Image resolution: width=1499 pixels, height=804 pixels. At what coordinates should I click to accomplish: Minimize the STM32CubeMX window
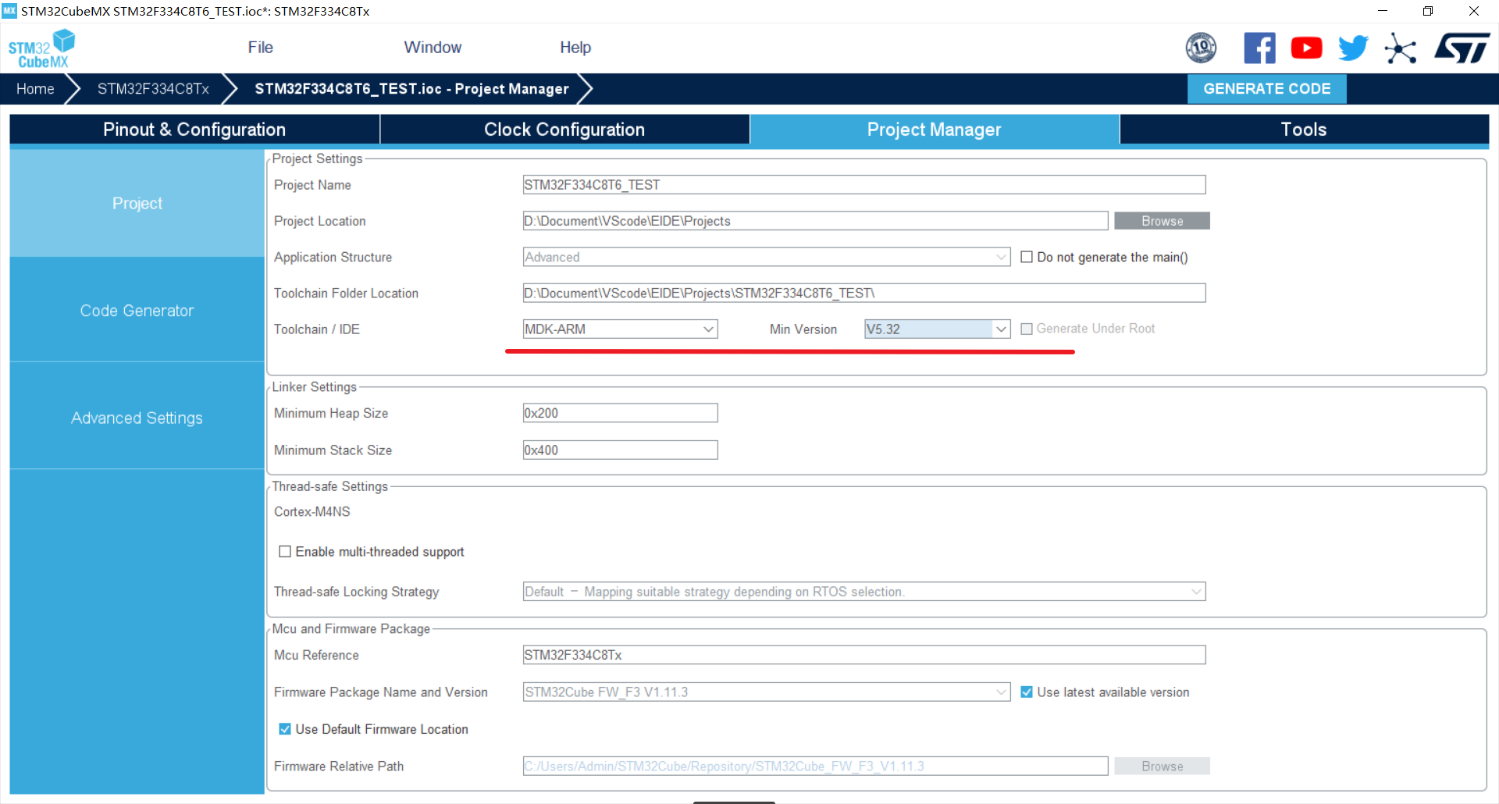point(1383,11)
